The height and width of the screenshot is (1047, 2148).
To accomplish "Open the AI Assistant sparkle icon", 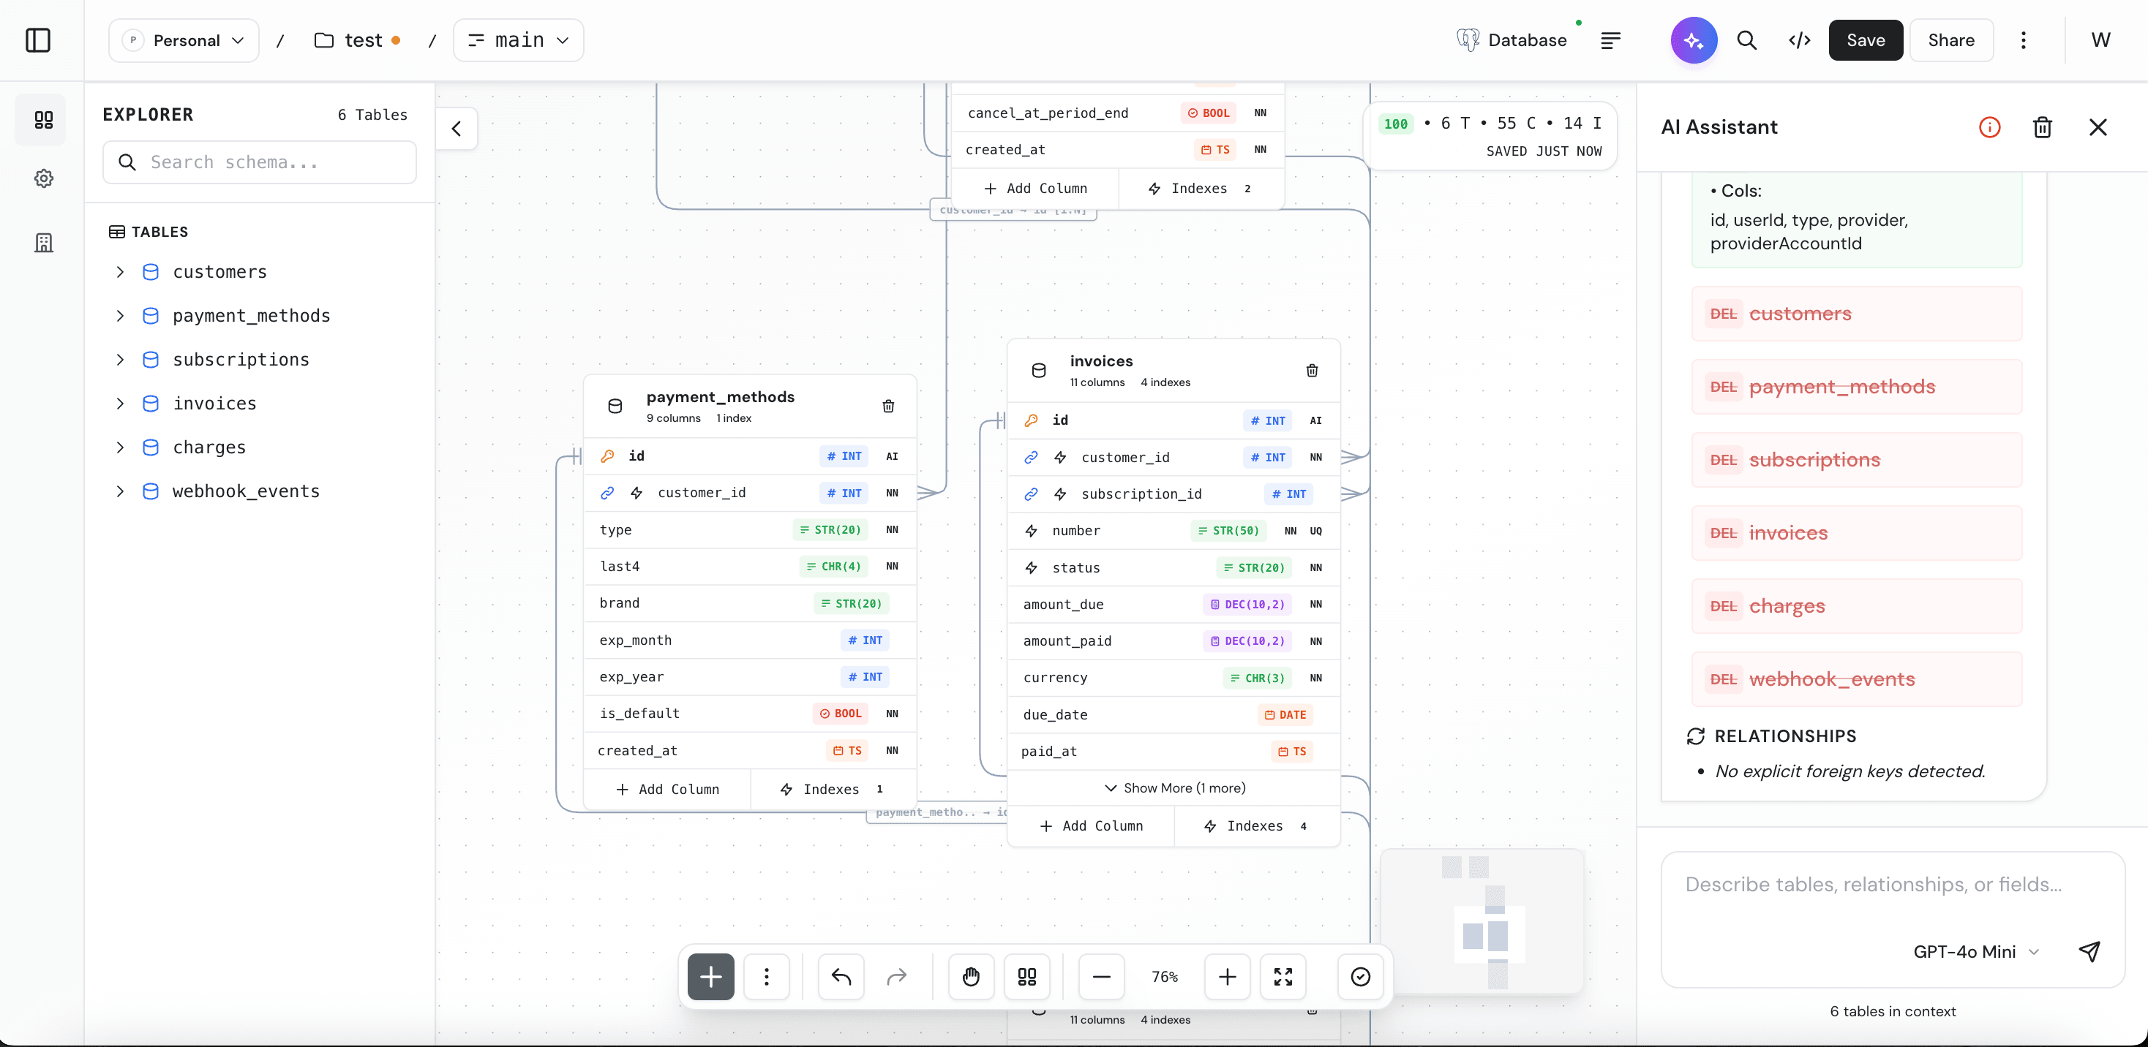I will (1693, 40).
